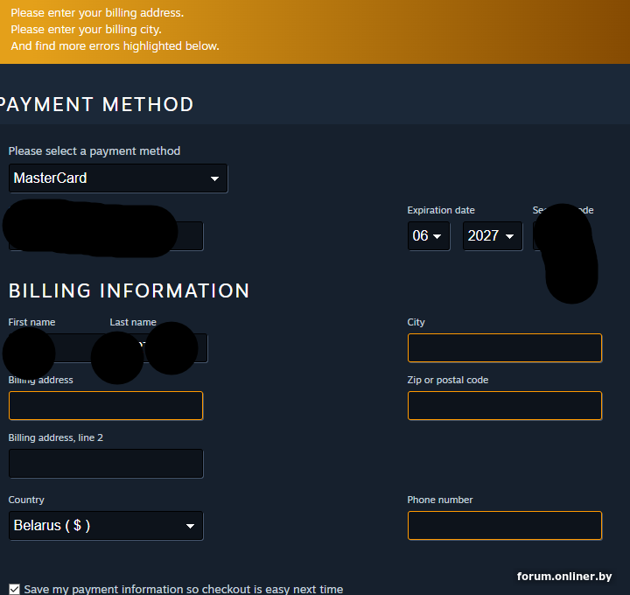Click the Phone number input field
Image resolution: width=630 pixels, height=595 pixels.
tap(504, 526)
